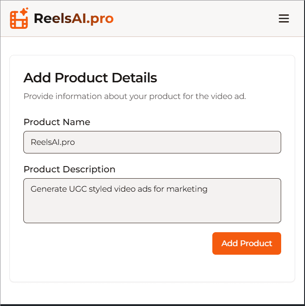
Task: Open the hamburger navigation menu
Action: tap(283, 18)
